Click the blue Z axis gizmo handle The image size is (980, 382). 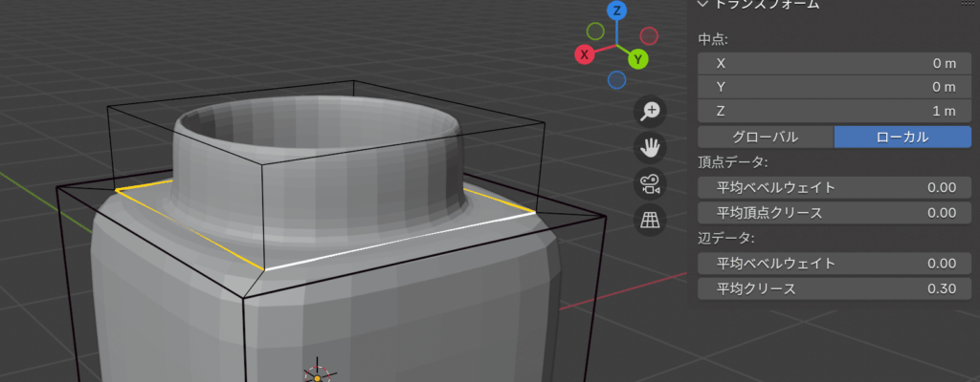point(617,11)
